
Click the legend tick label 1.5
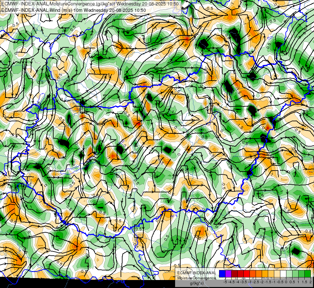tap(304, 282)
